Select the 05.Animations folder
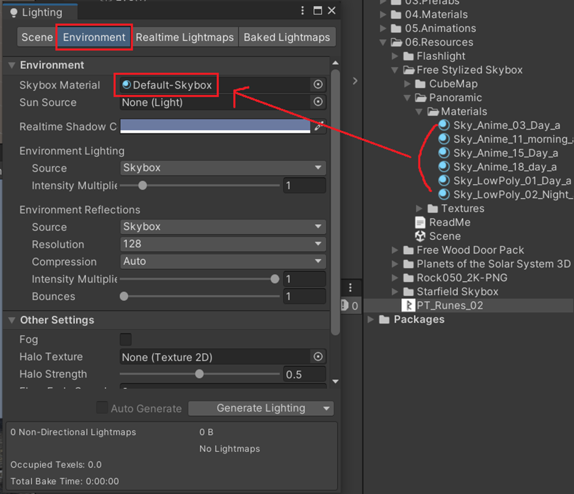 click(x=434, y=29)
